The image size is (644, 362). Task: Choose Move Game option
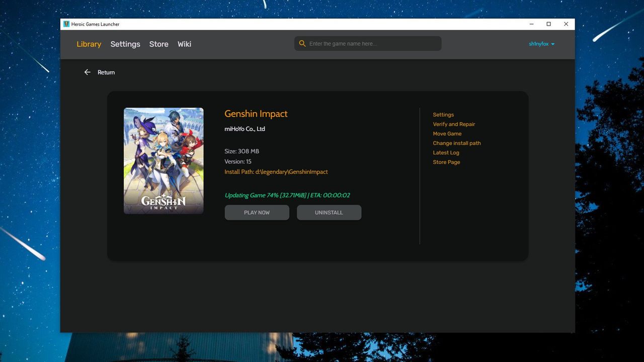point(447,134)
